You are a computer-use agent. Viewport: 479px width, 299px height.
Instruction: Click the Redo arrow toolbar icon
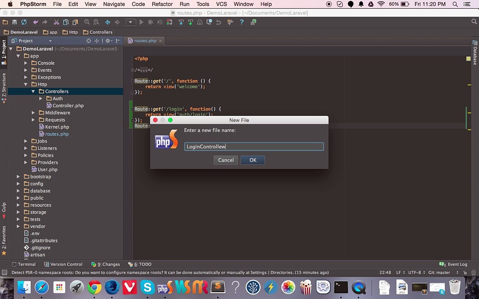[x=45, y=22]
